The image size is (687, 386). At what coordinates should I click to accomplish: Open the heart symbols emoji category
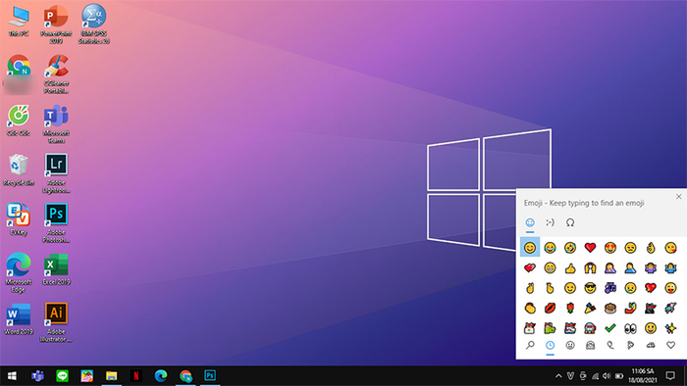(x=670, y=346)
